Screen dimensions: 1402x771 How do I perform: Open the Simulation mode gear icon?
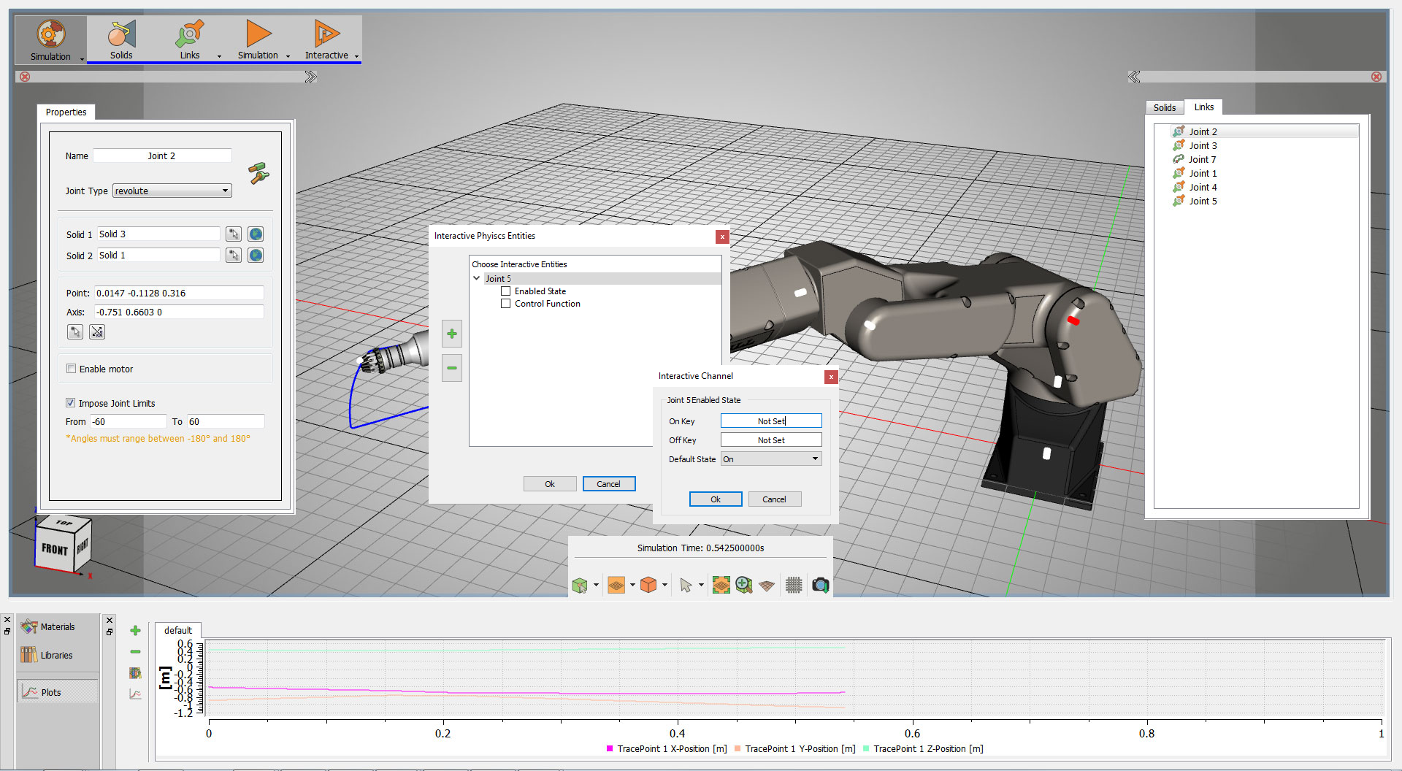(50, 34)
